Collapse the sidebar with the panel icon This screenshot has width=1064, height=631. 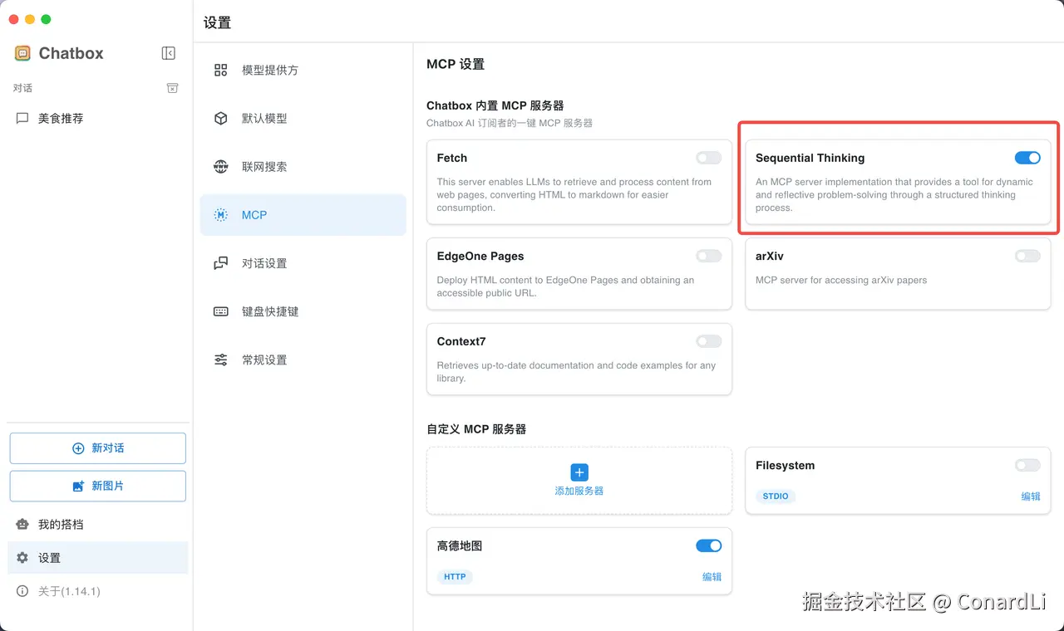tap(168, 53)
